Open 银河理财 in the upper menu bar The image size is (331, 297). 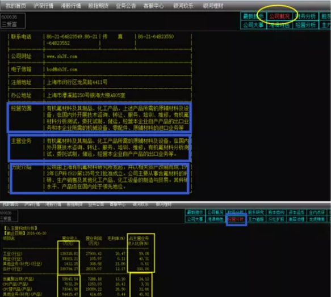click(x=213, y=6)
